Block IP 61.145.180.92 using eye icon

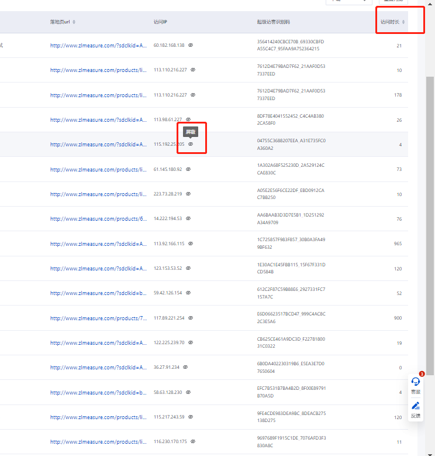pos(188,169)
